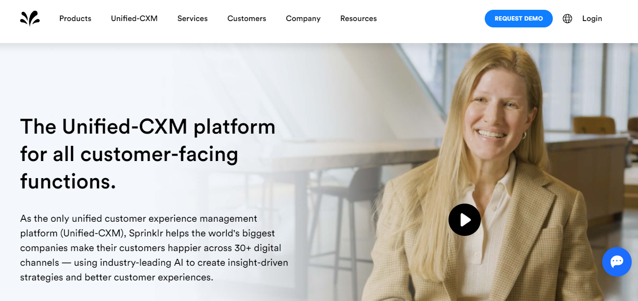The height and width of the screenshot is (301, 638).
Task: Click the Login link
Action: tap(592, 19)
